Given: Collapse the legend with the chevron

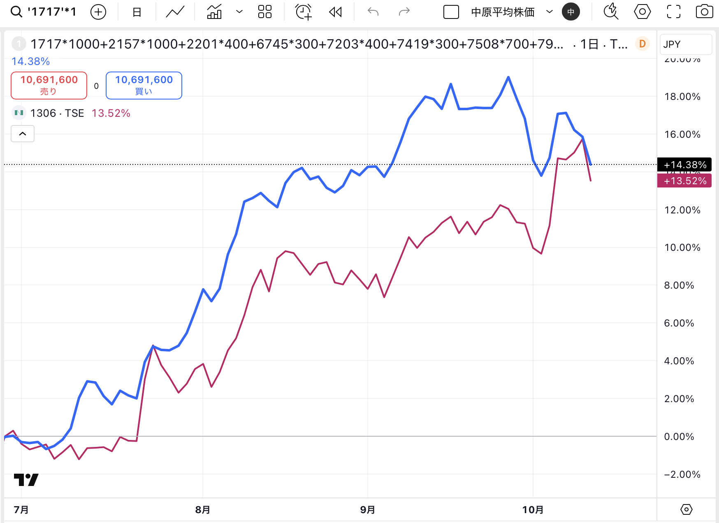Looking at the screenshot, I should tap(23, 134).
